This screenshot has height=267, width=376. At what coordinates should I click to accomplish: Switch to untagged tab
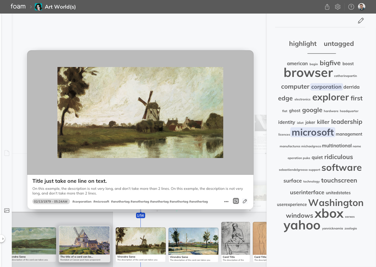tap(339, 44)
